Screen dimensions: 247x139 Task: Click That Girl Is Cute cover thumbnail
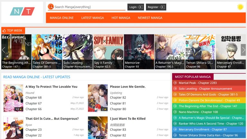[x=13, y=128]
